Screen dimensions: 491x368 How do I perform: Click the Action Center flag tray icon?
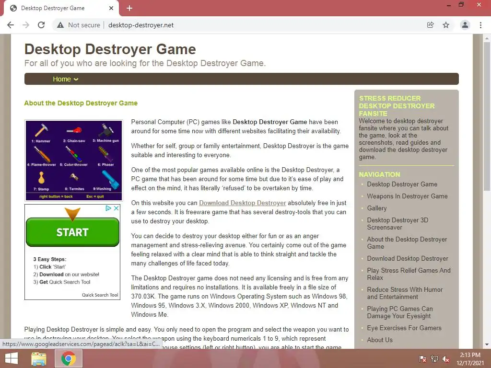click(423, 359)
